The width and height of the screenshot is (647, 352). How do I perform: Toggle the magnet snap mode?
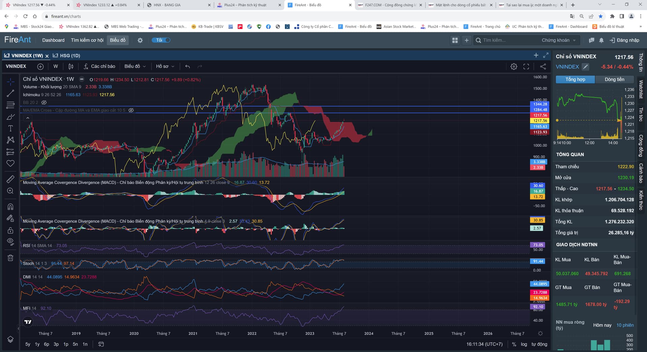10,206
